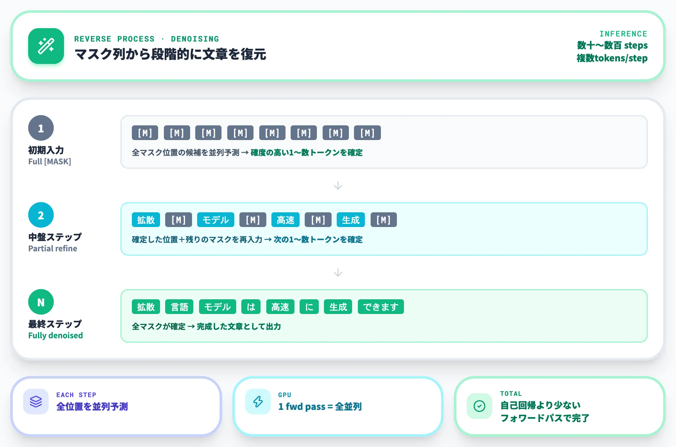Screen dimensions: 676x447
Task: Click the フォワードパスで完了 text
Action: [x=545, y=418]
